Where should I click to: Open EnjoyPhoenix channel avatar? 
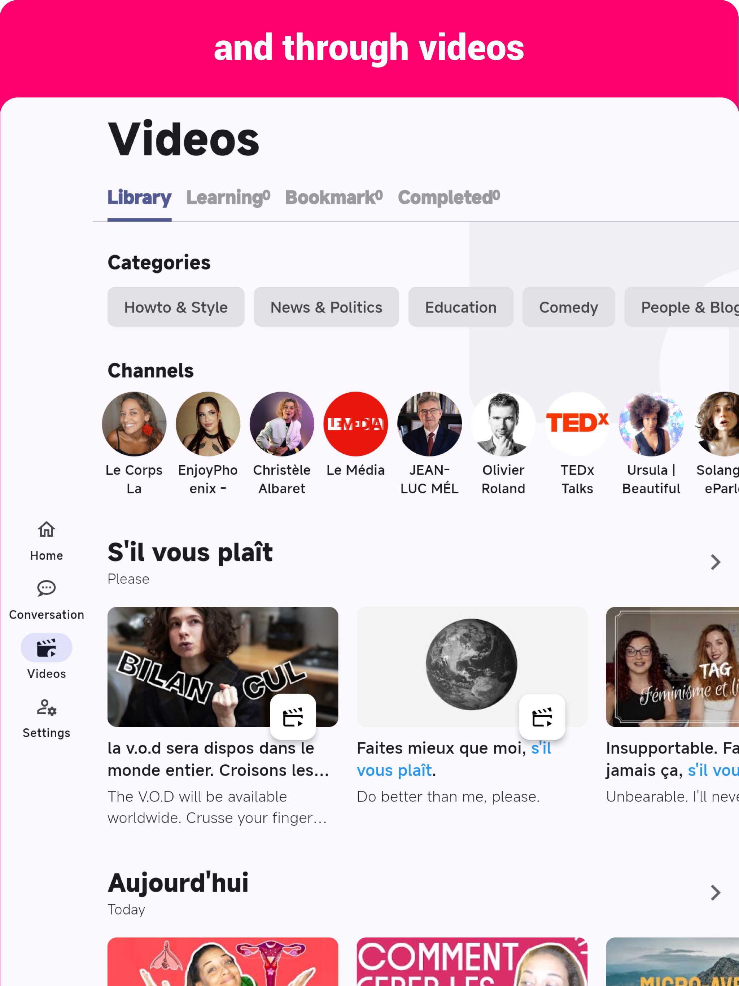pos(208,424)
